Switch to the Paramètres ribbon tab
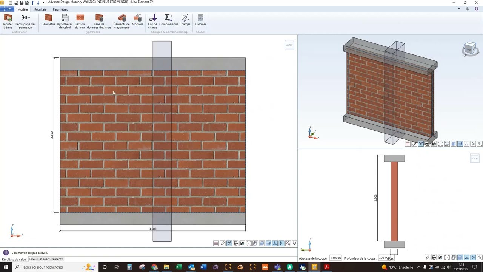Image resolution: width=483 pixels, height=272 pixels. [x=60, y=9]
